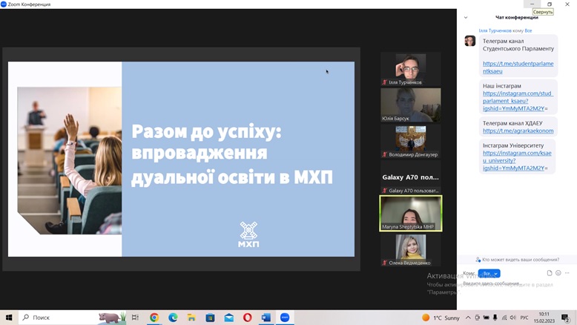This screenshot has width=577, height=325.
Task: Collapse the conference chat panel chevron
Action: [466, 17]
